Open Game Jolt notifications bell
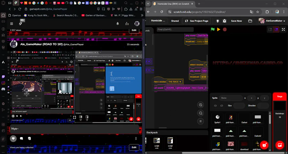 [118, 23]
